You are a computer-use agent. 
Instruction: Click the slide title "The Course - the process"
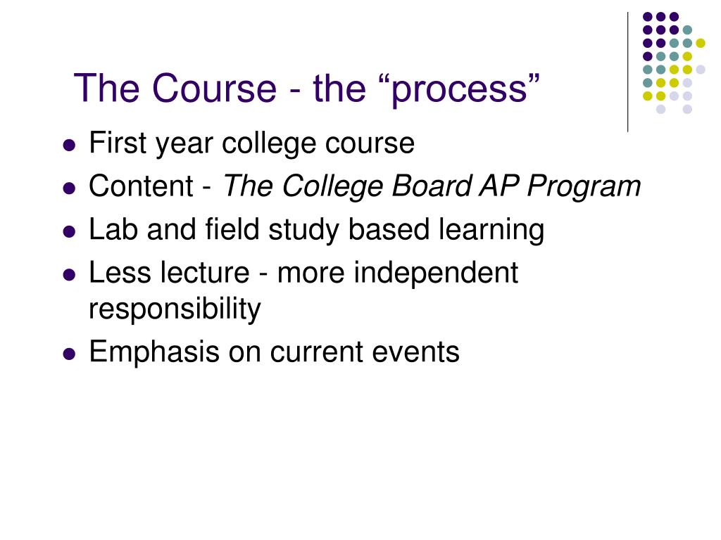click(306, 89)
